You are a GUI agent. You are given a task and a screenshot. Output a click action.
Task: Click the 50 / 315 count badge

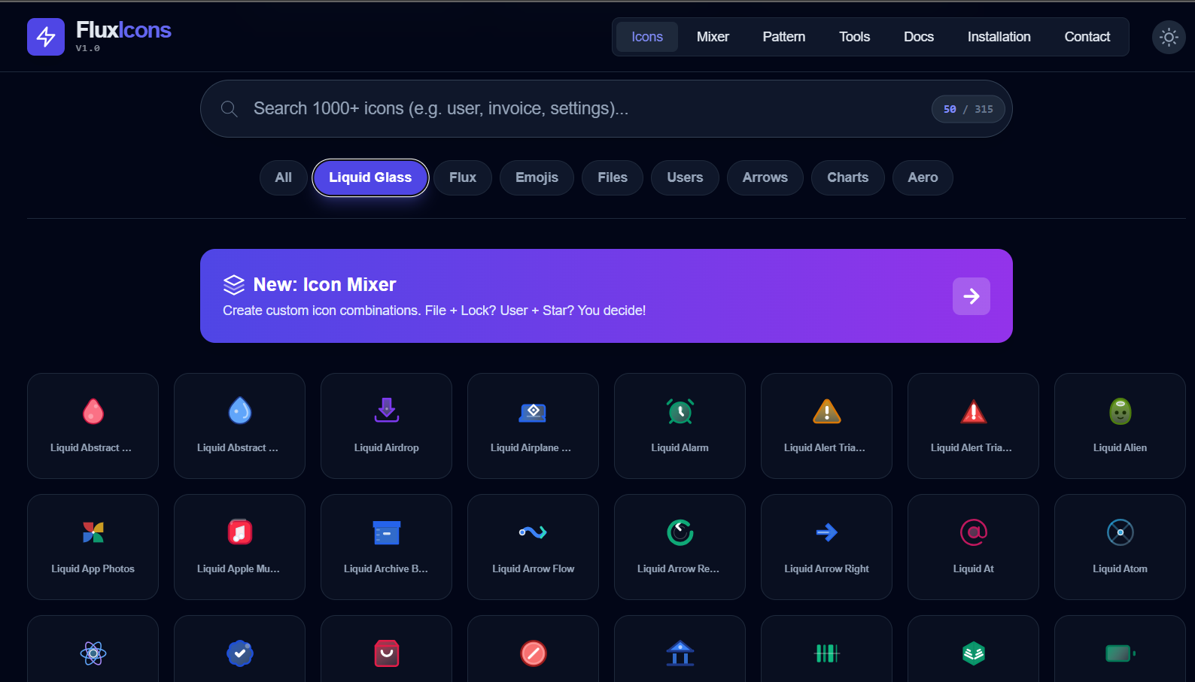coord(968,109)
